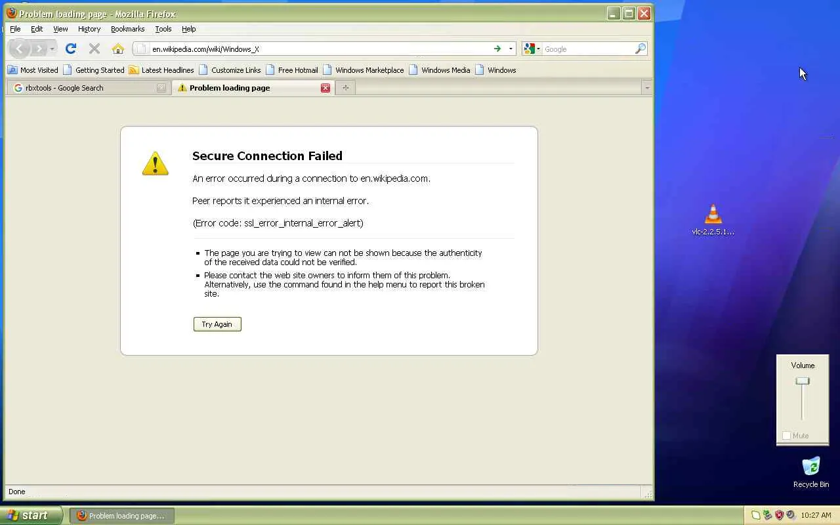Open the Tools menu
Viewport: 840px width, 525px height.
coord(163,29)
